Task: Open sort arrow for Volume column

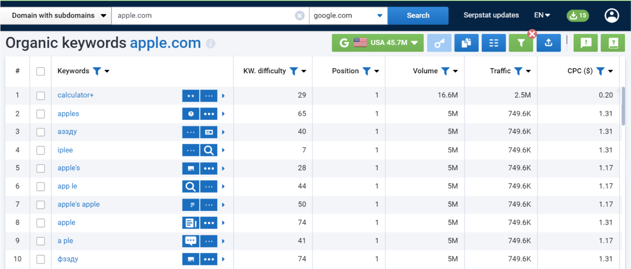Action: [x=455, y=71]
